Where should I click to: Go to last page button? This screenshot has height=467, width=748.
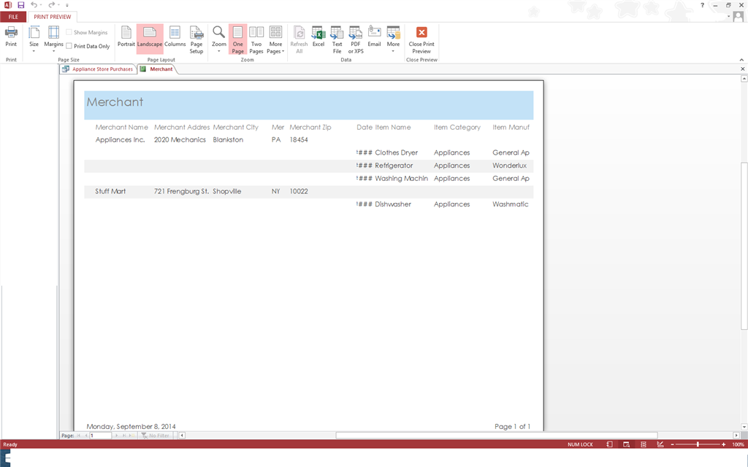(x=123, y=436)
